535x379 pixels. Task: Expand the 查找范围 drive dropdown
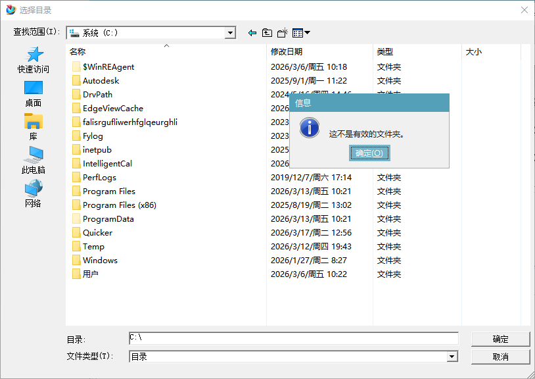[x=230, y=33]
